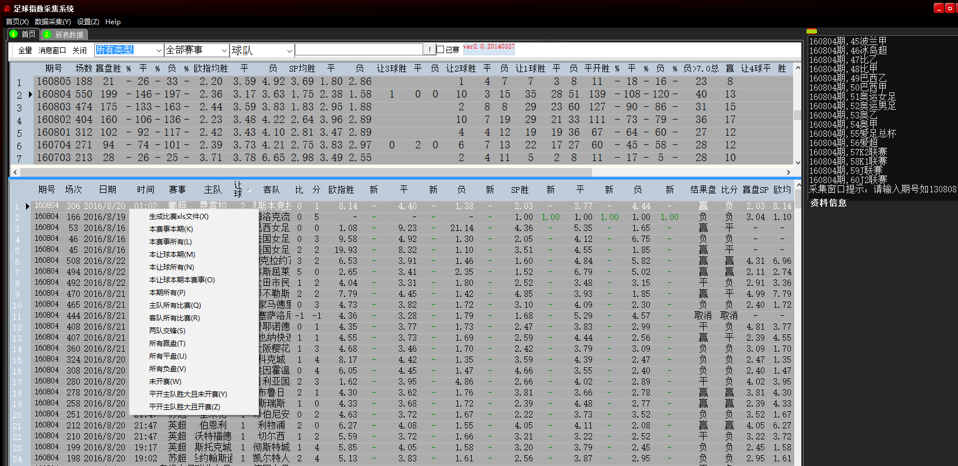The height and width of the screenshot is (466, 958).
Task: Select period 160803 row in upper grid
Action: click(x=413, y=107)
